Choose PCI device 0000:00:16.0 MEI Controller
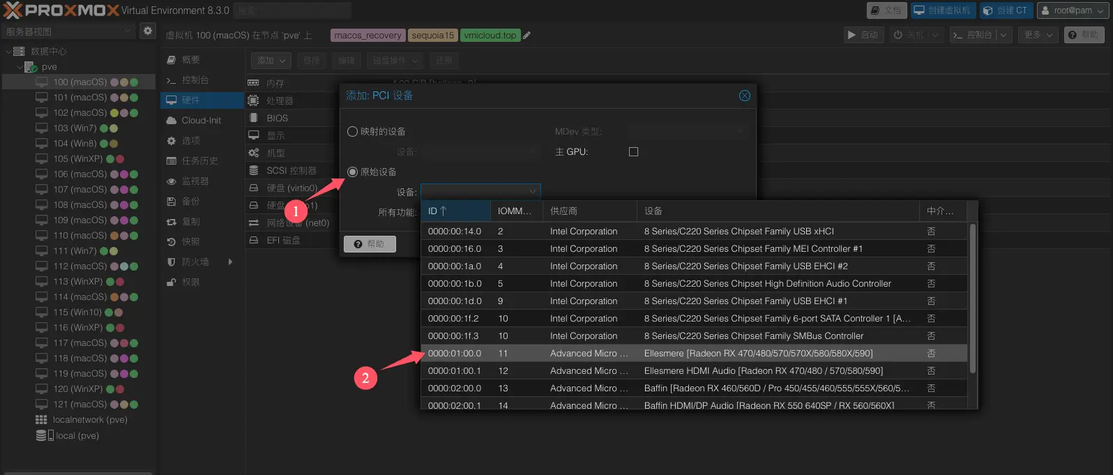This screenshot has height=475, width=1113. click(x=694, y=248)
